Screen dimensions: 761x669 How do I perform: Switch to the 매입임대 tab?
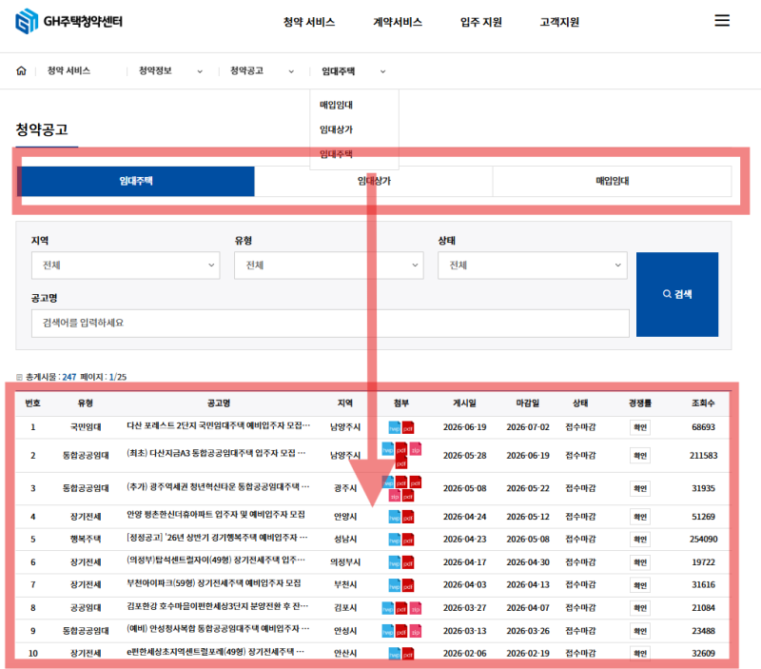tap(612, 181)
